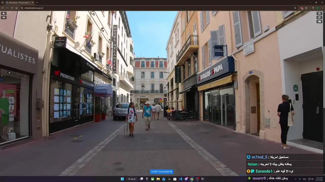Open the Extensions puzzle menu
The width and height of the screenshot is (325, 182).
pos(306,8)
